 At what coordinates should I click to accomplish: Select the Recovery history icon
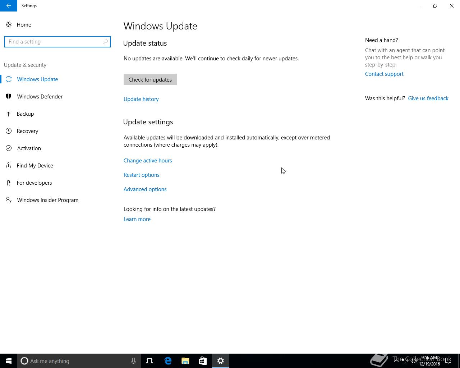pos(9,131)
